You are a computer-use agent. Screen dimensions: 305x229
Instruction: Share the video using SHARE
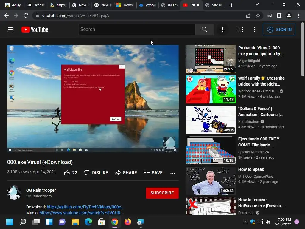pyautogui.click(x=126, y=173)
